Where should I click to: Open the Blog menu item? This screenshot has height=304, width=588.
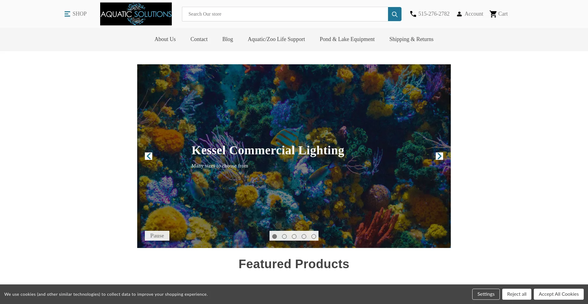228,39
